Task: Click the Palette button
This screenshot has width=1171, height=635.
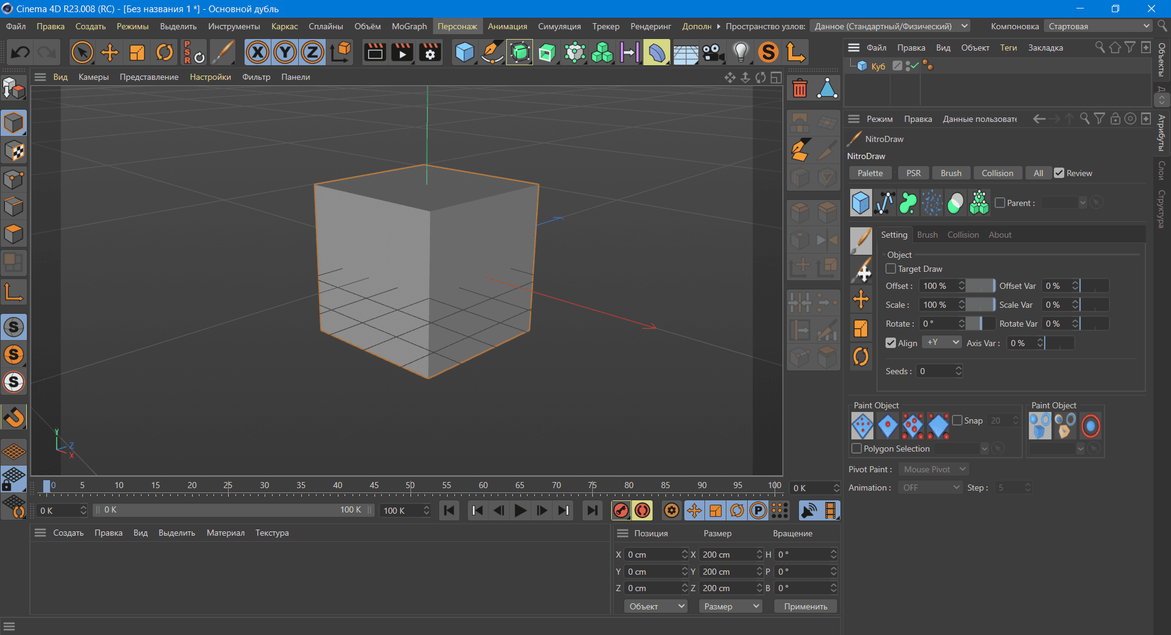Action: coord(870,173)
